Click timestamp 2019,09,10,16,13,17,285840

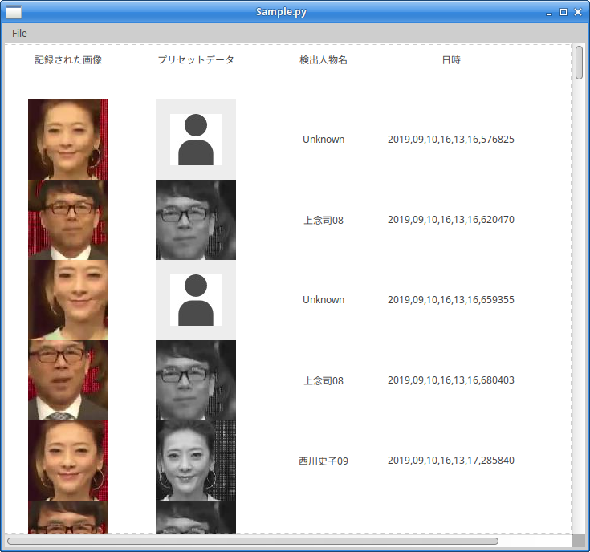[451, 461]
